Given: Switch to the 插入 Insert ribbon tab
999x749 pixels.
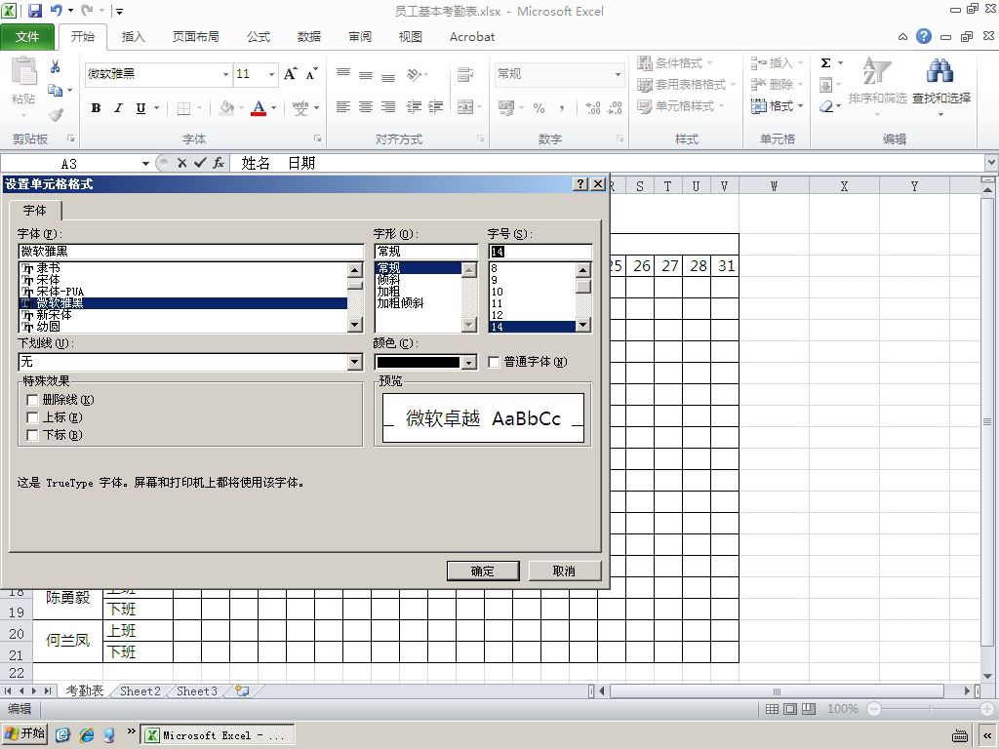Looking at the screenshot, I should 133,37.
